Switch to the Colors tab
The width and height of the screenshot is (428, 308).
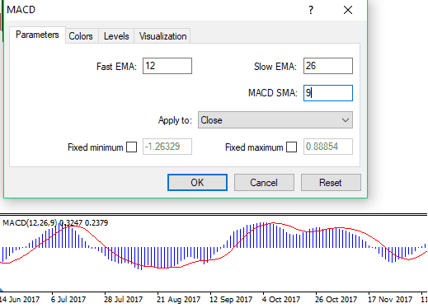[x=81, y=36]
